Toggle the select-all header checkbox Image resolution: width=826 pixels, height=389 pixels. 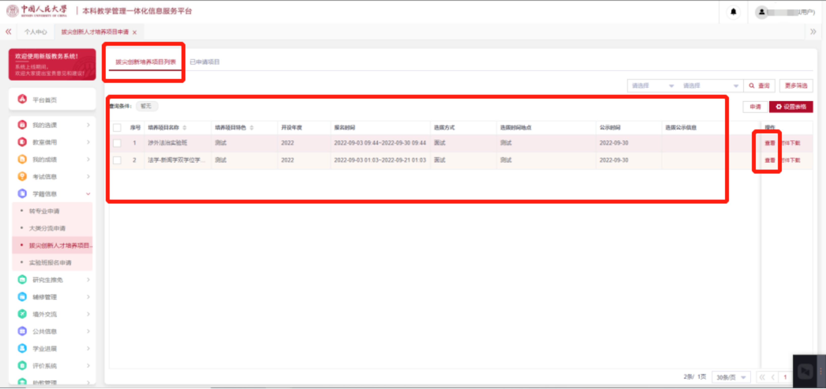click(117, 128)
